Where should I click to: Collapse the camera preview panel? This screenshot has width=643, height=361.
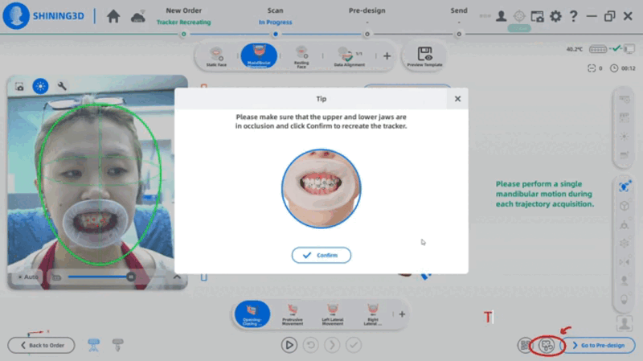(x=177, y=277)
